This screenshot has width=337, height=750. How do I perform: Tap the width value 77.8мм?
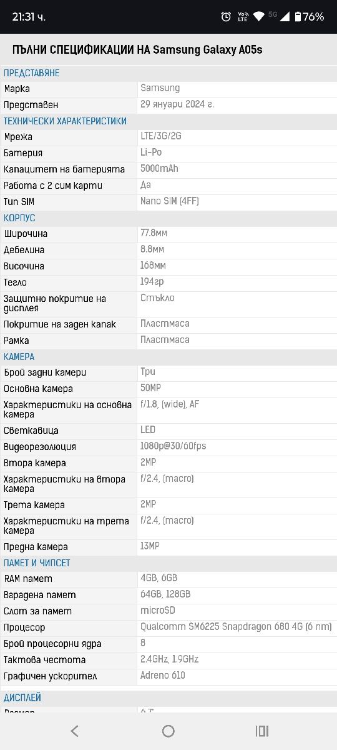(x=154, y=233)
